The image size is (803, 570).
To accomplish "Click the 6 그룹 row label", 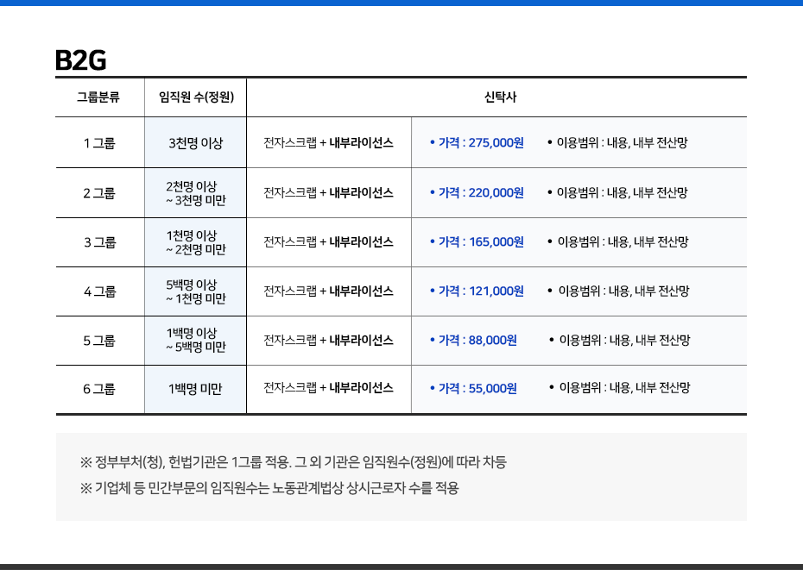I will [99, 389].
